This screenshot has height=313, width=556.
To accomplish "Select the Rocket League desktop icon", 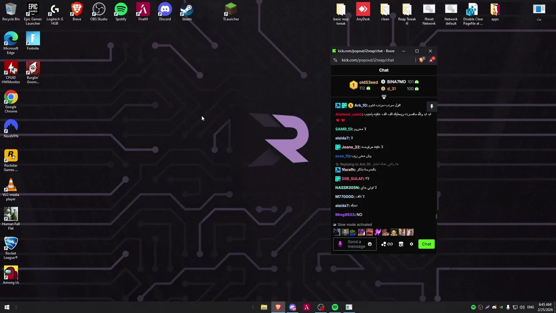I will 11,248.
